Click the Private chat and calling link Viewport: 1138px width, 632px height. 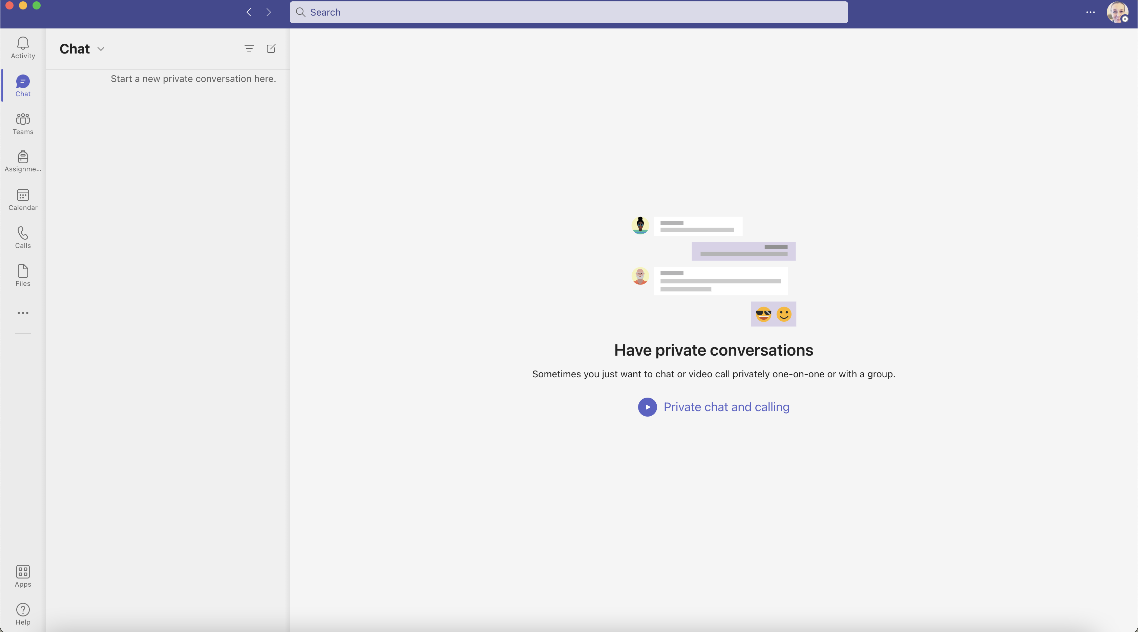pos(726,407)
